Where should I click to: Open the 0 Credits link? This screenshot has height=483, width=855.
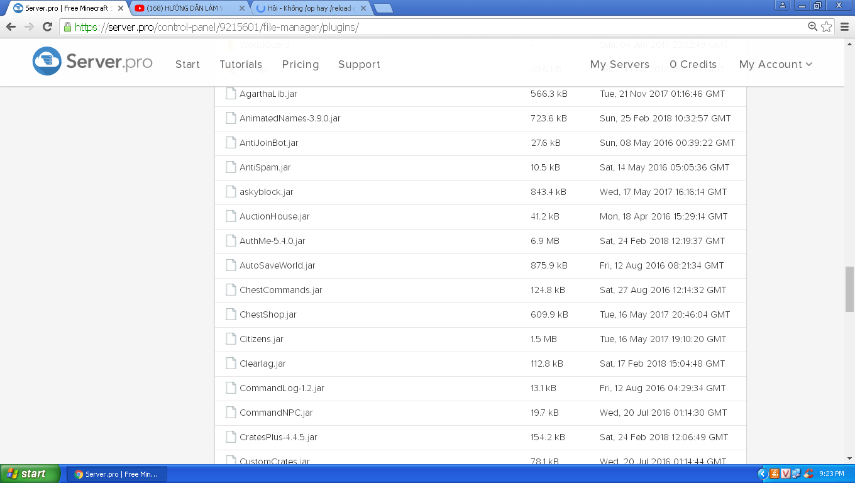coord(693,64)
